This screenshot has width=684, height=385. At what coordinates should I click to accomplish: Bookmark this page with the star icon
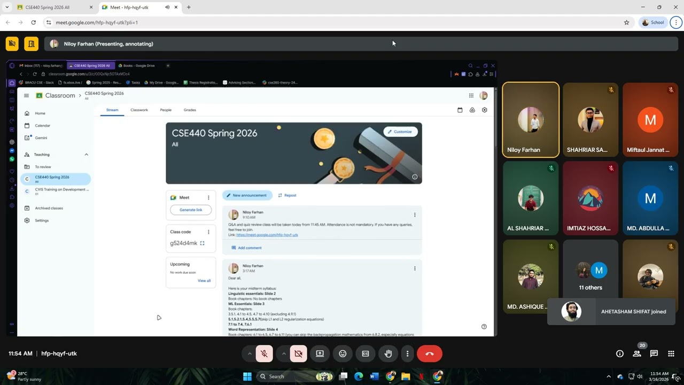[627, 22]
